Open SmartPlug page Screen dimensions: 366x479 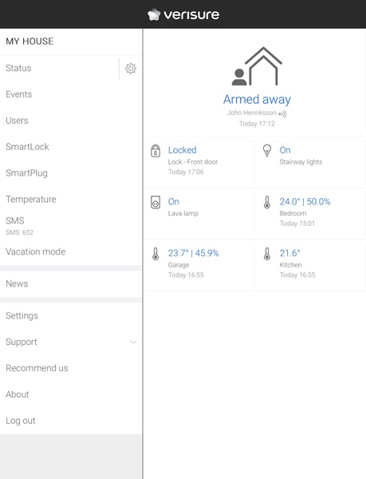[71, 173]
